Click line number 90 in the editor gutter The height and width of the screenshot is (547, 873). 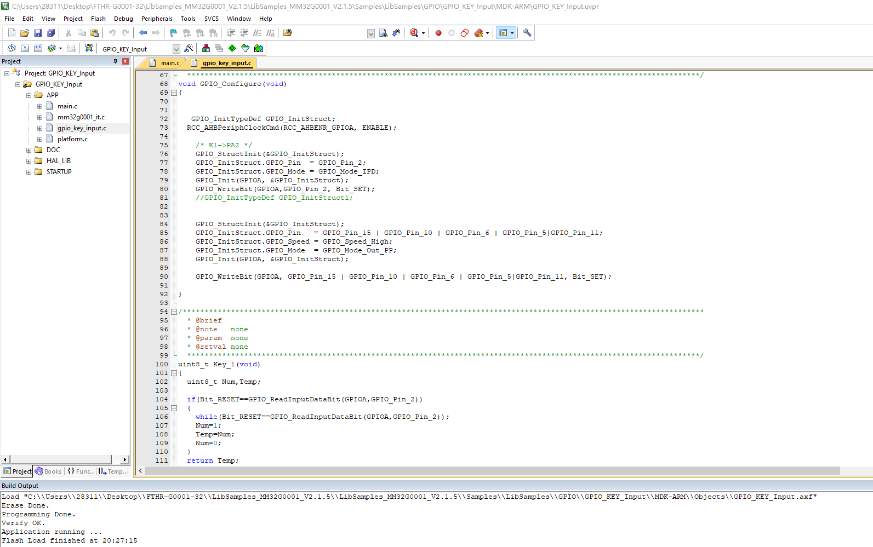click(x=164, y=277)
